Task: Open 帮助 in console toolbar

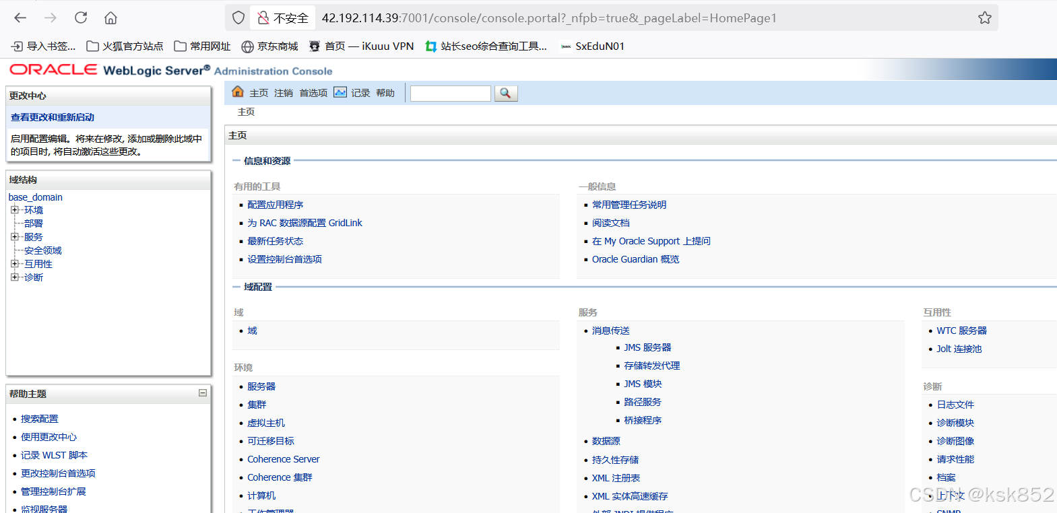Action: (385, 93)
